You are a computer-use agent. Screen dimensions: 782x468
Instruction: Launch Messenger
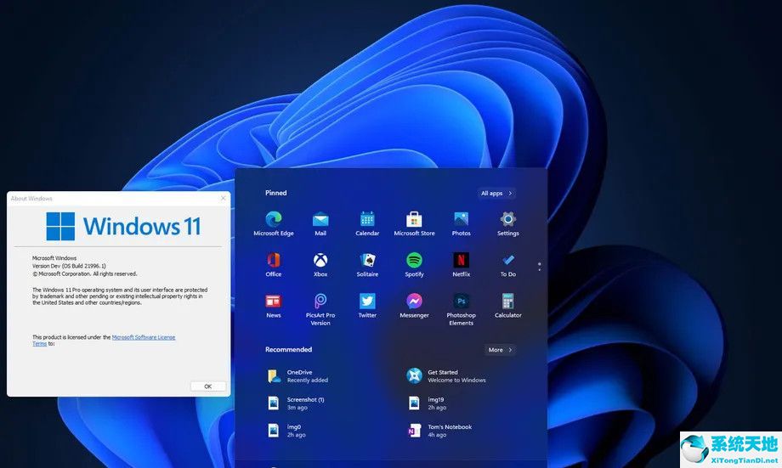[x=414, y=306]
